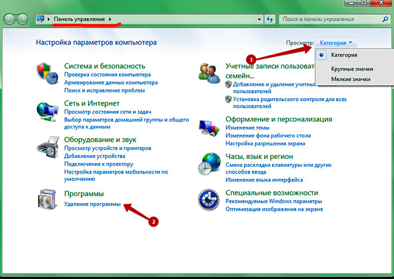Open Просмотр состояния сети и задач link

pos(108,112)
